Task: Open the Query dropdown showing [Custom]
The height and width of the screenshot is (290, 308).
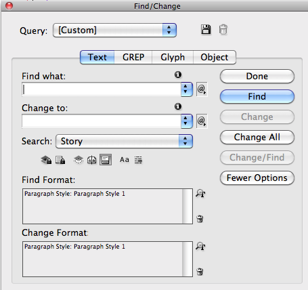Action: pos(114,30)
